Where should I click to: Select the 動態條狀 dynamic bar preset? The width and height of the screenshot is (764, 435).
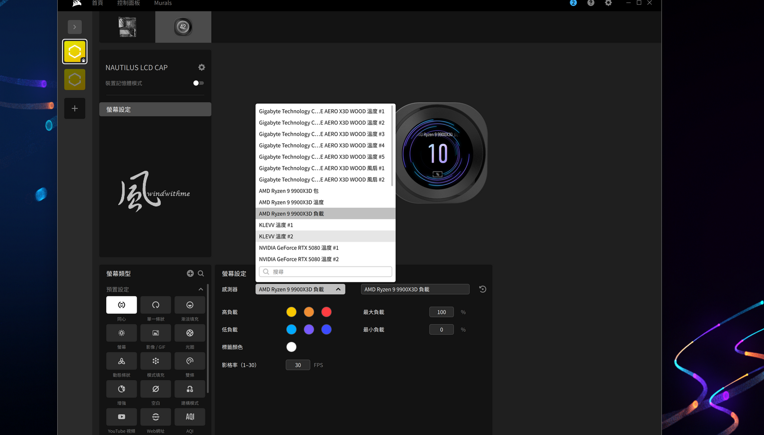click(x=121, y=361)
